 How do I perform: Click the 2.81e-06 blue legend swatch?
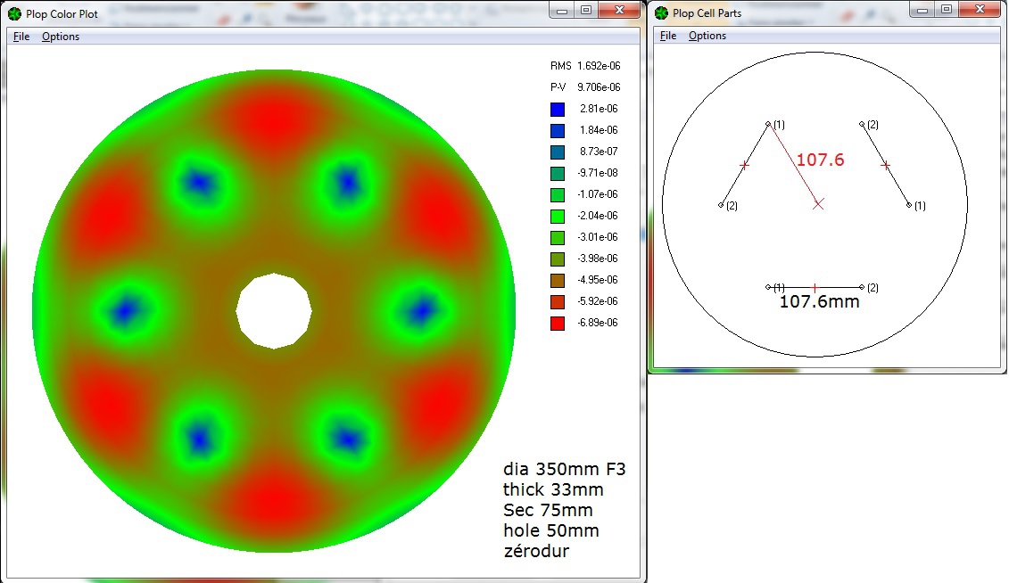558,110
